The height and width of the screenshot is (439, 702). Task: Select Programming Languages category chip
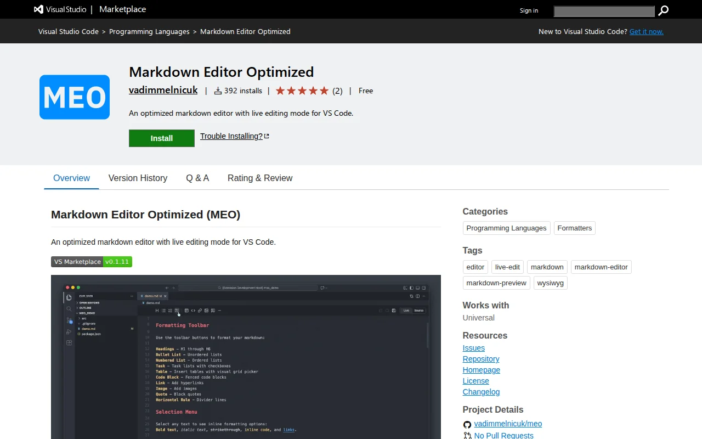506,228
